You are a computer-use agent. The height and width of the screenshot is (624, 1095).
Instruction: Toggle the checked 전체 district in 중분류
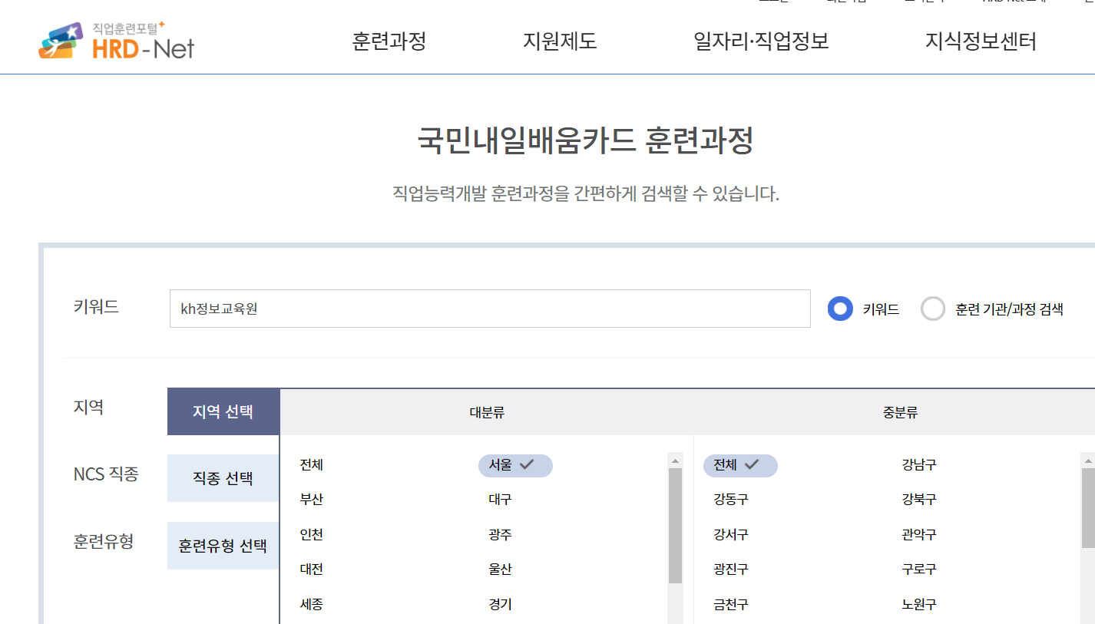coord(740,465)
